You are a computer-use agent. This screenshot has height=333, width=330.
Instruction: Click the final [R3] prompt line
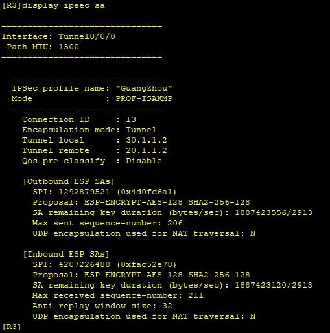pos(12,327)
